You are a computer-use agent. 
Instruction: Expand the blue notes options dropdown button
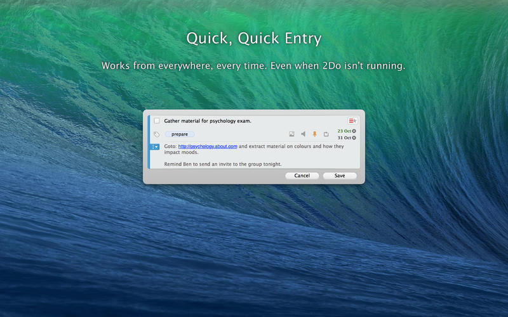155,146
